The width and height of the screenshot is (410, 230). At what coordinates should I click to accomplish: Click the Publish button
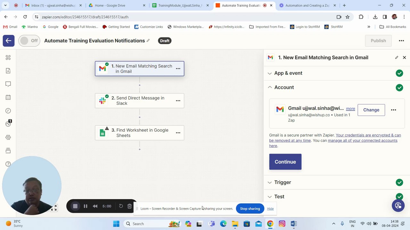pyautogui.click(x=378, y=41)
